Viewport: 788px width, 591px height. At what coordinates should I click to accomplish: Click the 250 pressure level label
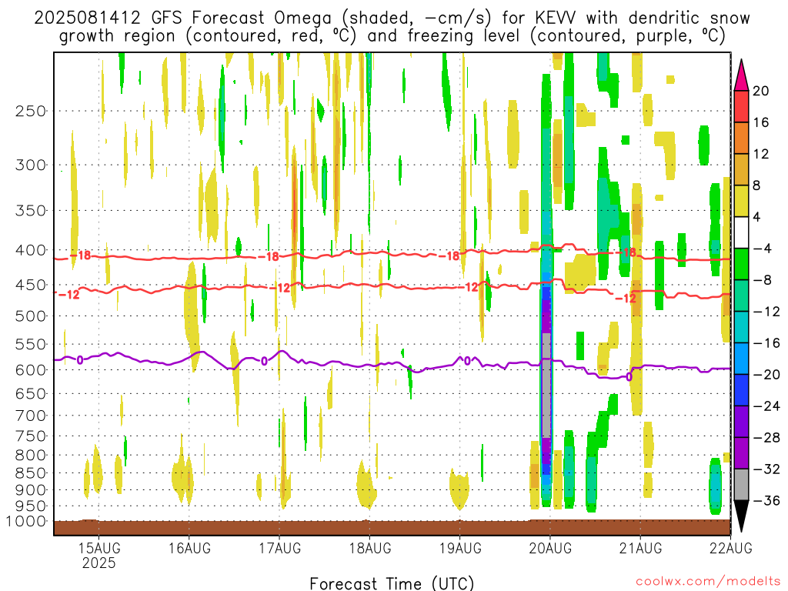tap(31, 111)
